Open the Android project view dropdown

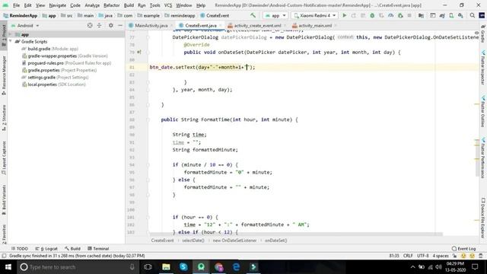(25, 25)
